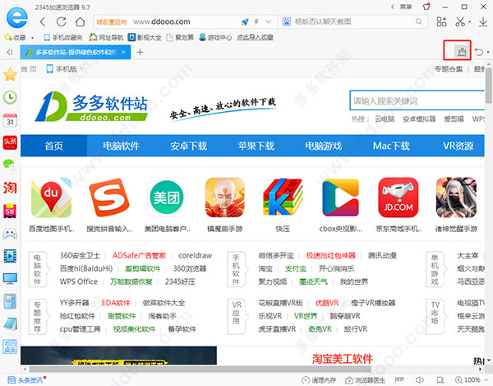Viewport: 493px width, 386px height.
Task: Click the undo closed tab arrow icon
Action: pyautogui.click(x=479, y=52)
